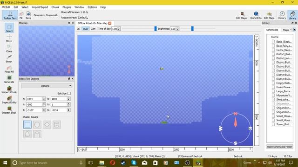The width and height of the screenshot is (298, 167).
Task: Close the Official Attack On Titan Map tab
Action: pos(110,23)
